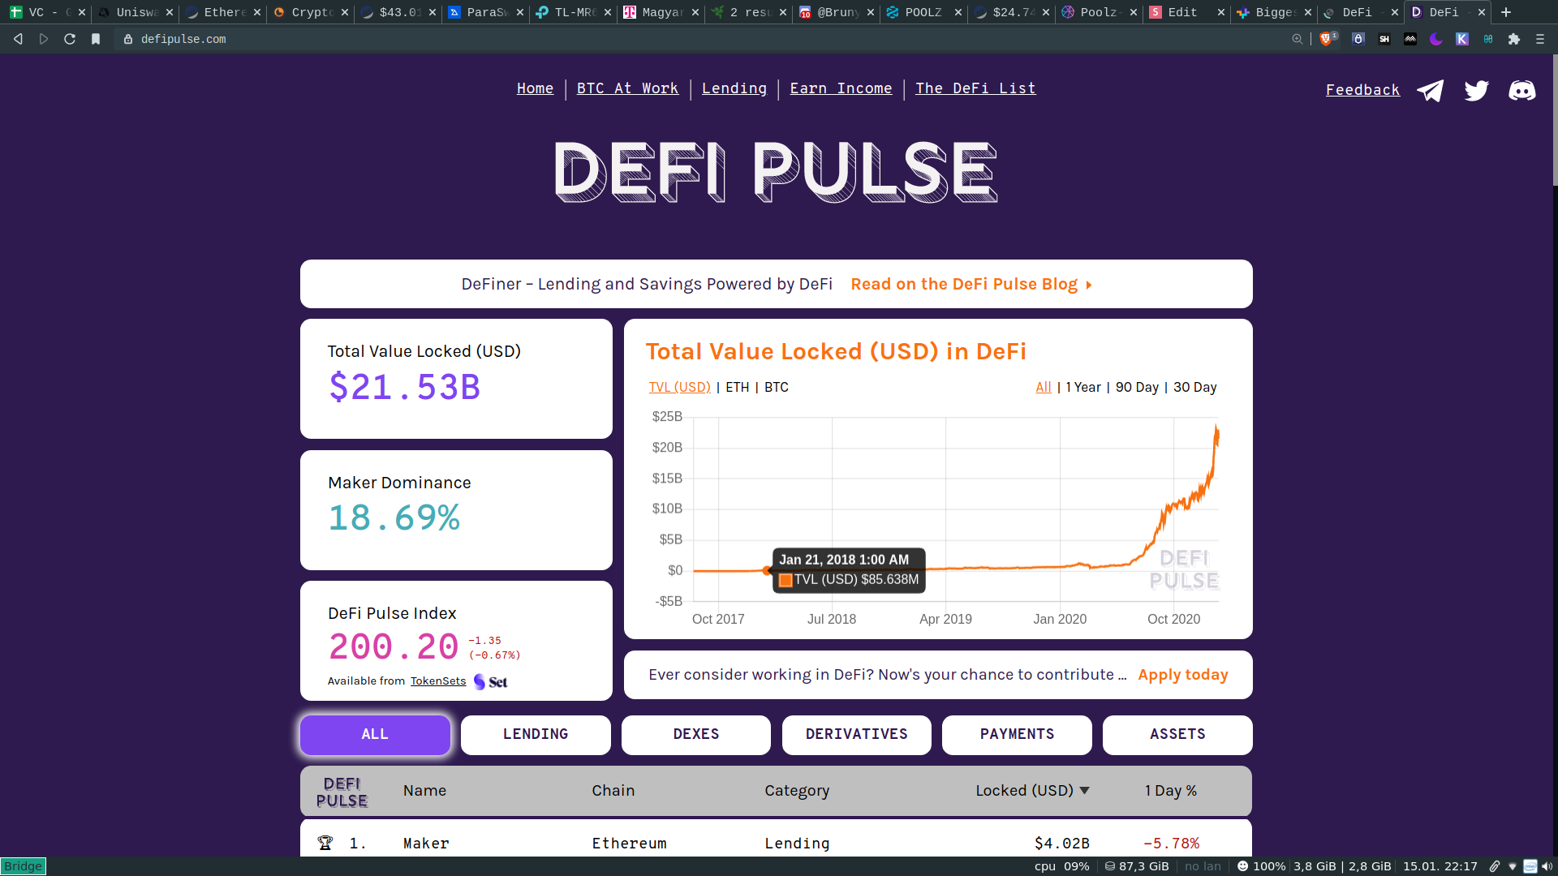The height and width of the screenshot is (876, 1558).
Task: Click the browser reload icon
Action: coord(70,39)
